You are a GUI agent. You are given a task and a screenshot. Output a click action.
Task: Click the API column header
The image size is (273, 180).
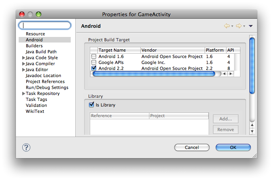[233, 50]
